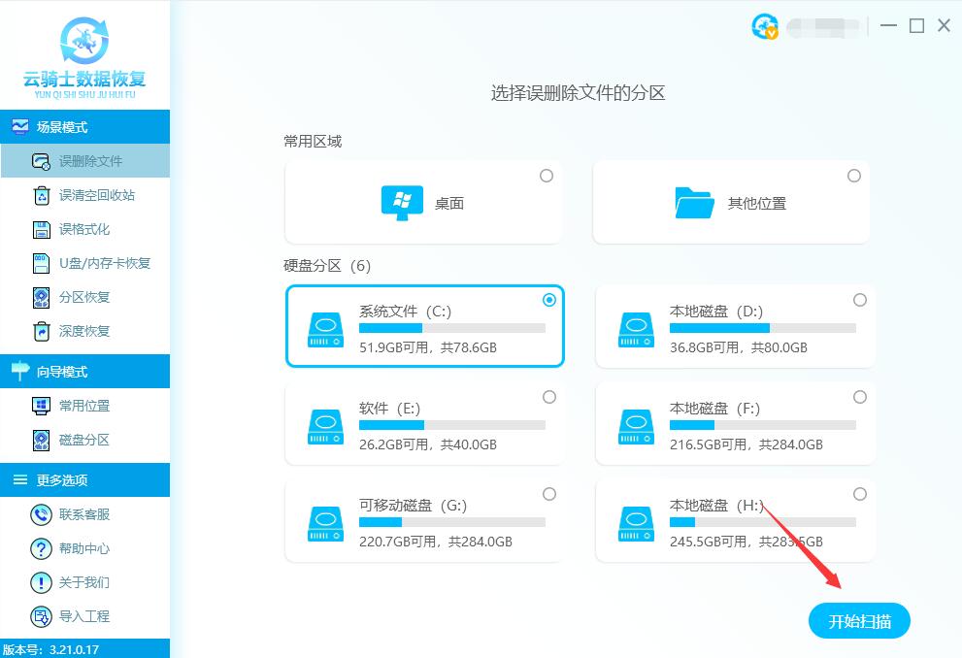Click the 向导模式 section header

85,371
